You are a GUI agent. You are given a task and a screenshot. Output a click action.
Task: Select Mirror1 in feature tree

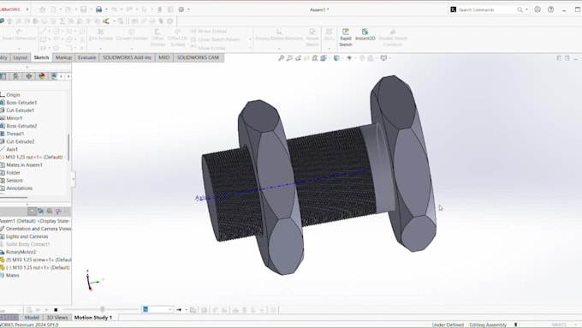(15, 118)
